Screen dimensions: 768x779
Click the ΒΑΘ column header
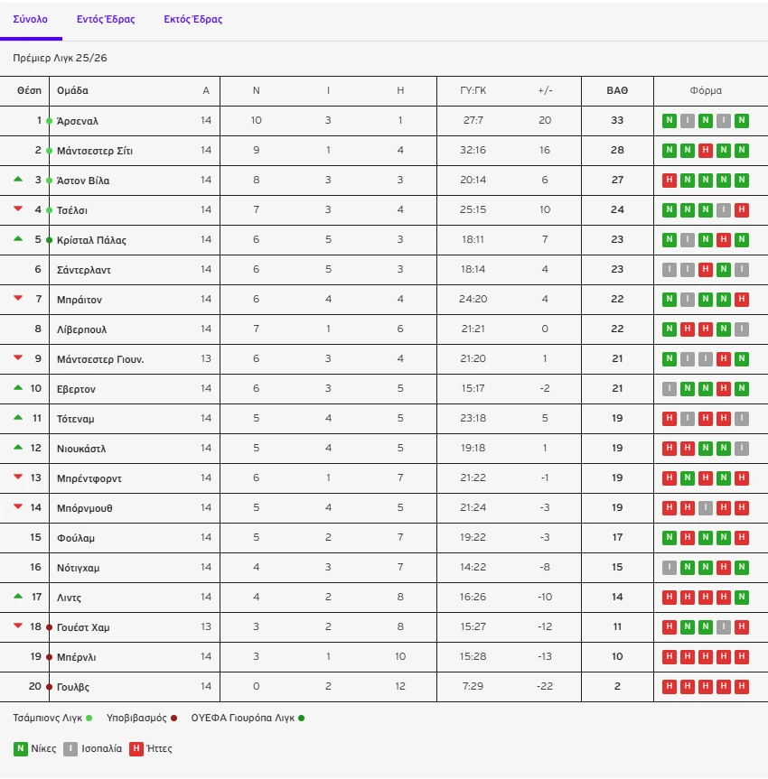point(617,91)
